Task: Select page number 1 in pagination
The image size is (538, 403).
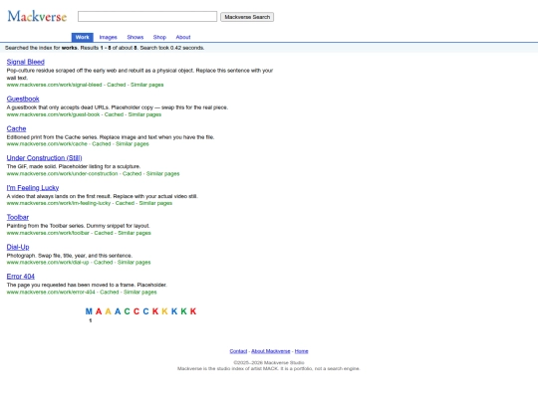Action: click(91, 320)
